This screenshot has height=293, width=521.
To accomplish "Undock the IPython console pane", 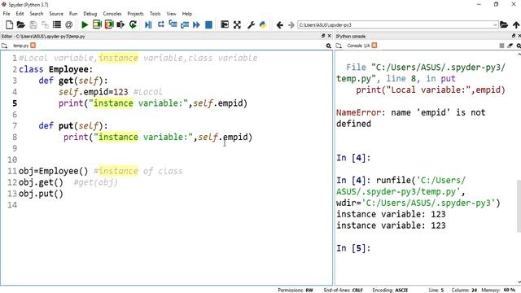I will tap(514, 36).
